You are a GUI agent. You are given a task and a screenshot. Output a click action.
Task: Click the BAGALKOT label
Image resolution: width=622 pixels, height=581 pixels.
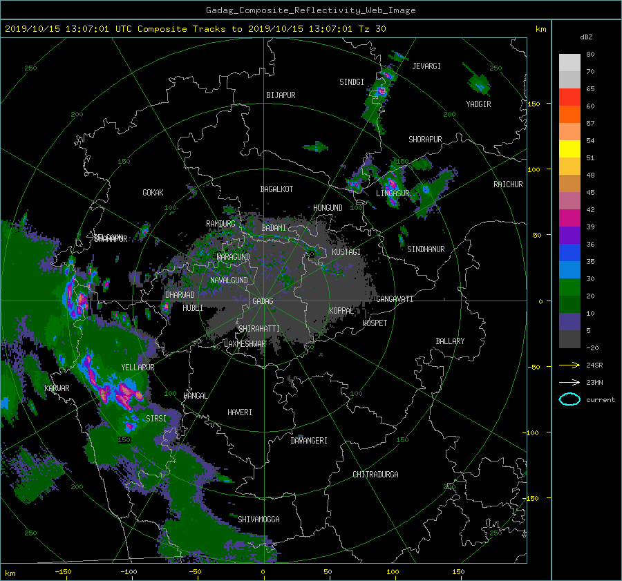[276, 189]
